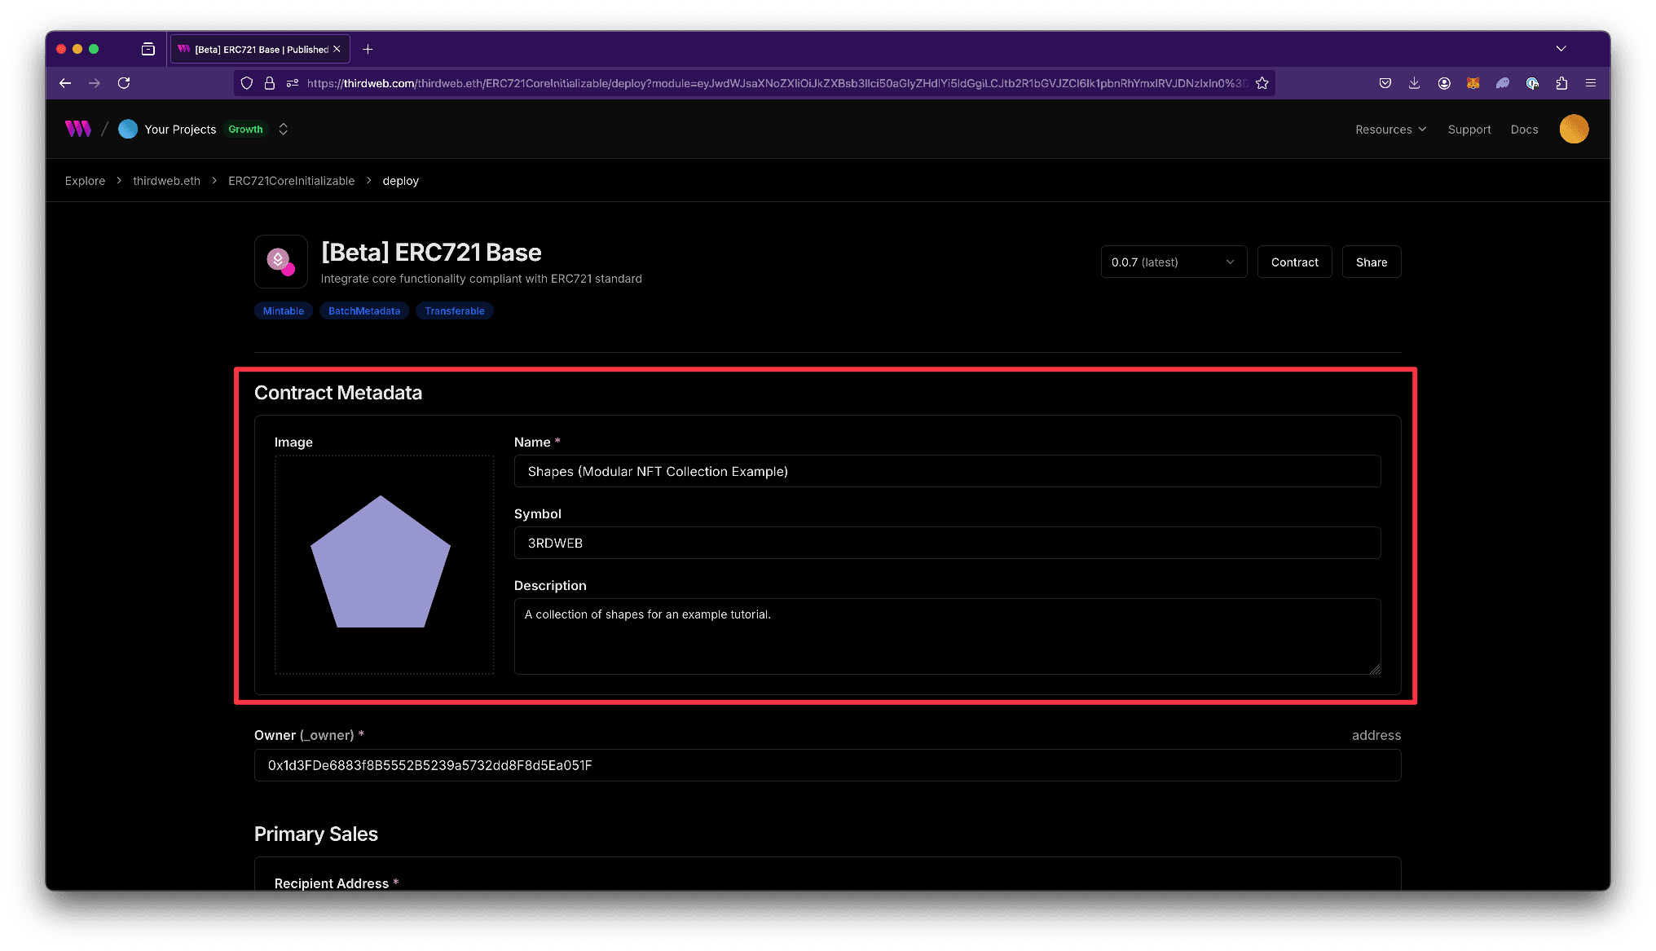Open the browser downloads icon
Screen dimensions: 1656x951
point(1414,82)
